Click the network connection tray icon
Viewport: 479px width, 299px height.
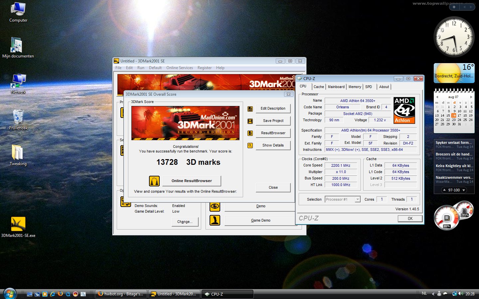coord(454,294)
